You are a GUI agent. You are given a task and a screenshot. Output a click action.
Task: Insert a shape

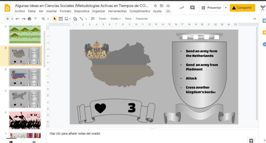[x=75, y=19]
